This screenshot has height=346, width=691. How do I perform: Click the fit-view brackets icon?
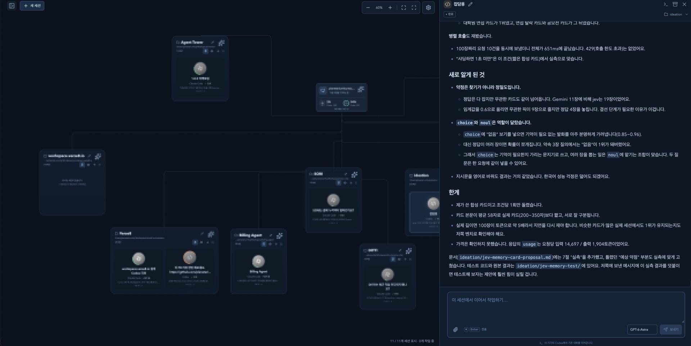404,8
